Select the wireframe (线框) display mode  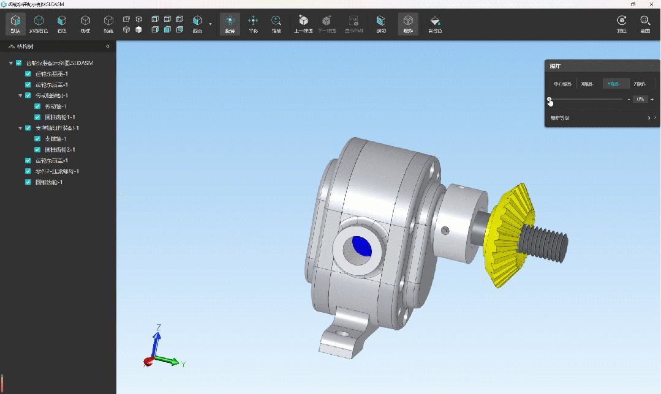click(85, 24)
